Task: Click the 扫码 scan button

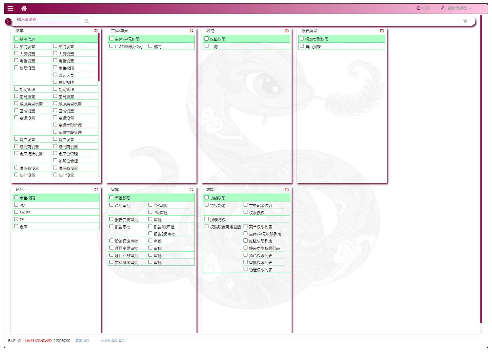Action: tap(423, 8)
